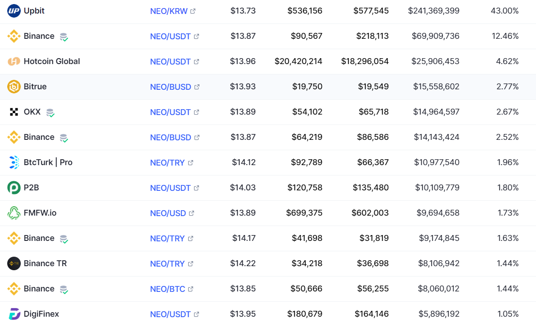This screenshot has width=536, height=323.
Task: Click Binance logo in NEO/BTC row
Action: pos(14,289)
